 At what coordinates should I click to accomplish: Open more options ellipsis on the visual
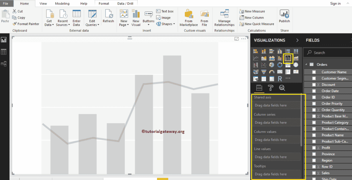coord(243,39)
